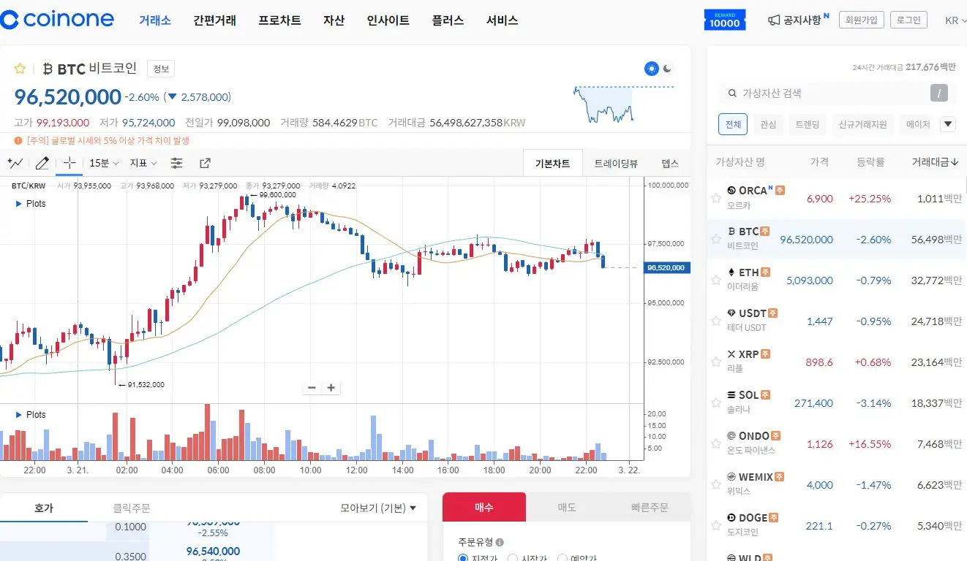Viewport: 967px width, 561px height.
Task: Expand the Plots legend on volume chart
Action: point(19,415)
